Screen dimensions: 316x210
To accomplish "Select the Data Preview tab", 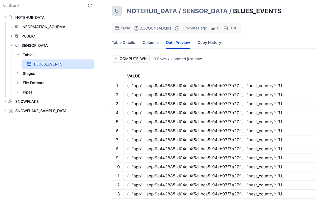I will [x=178, y=43].
